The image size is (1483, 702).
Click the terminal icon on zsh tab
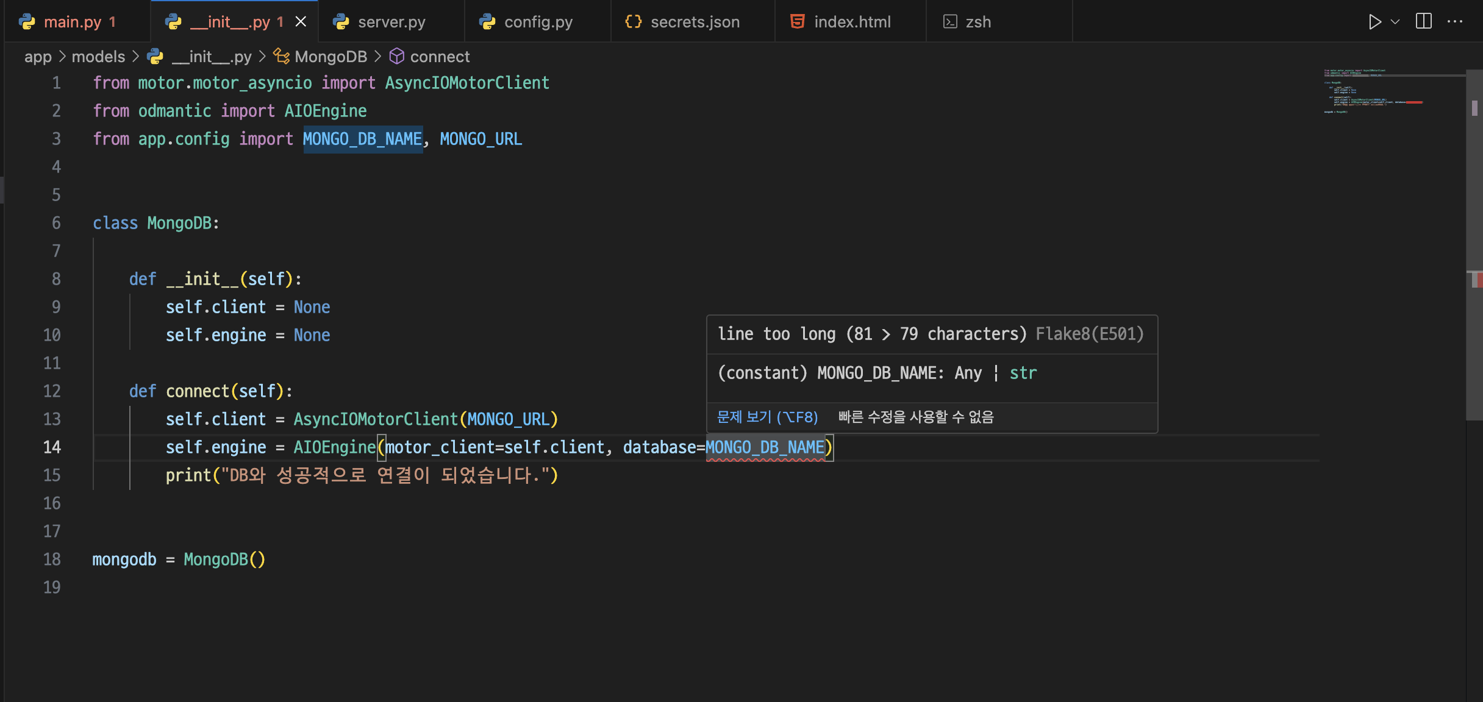point(950,22)
